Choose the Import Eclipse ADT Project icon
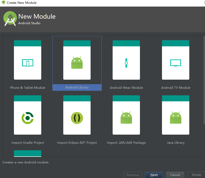Viewport: 205px width, 178px height. [x=77, y=118]
